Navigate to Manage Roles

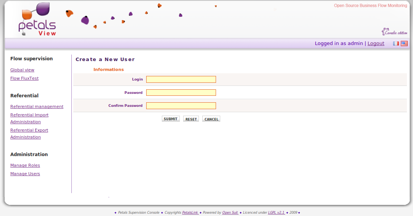click(25, 166)
